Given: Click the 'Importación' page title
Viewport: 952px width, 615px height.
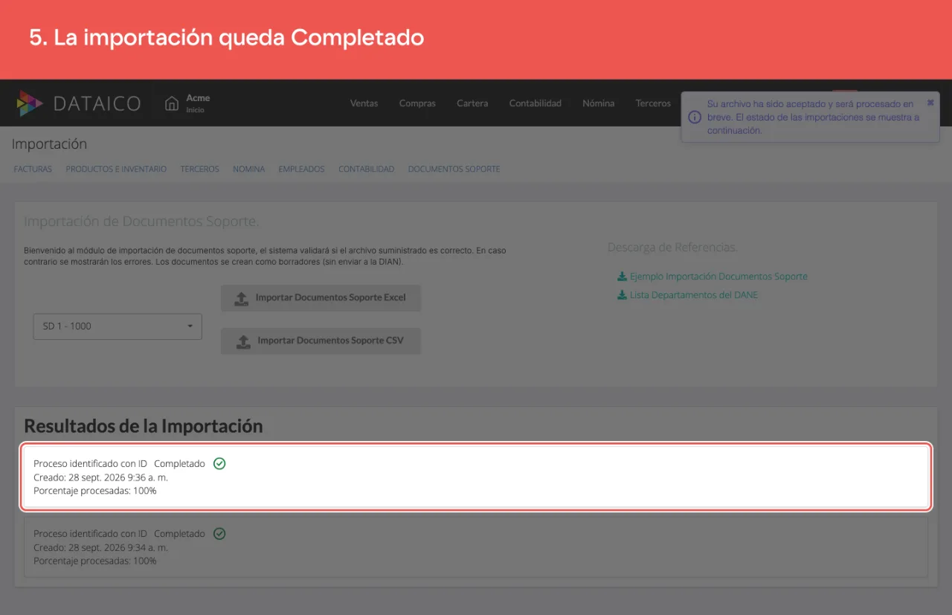Looking at the screenshot, I should [49, 144].
